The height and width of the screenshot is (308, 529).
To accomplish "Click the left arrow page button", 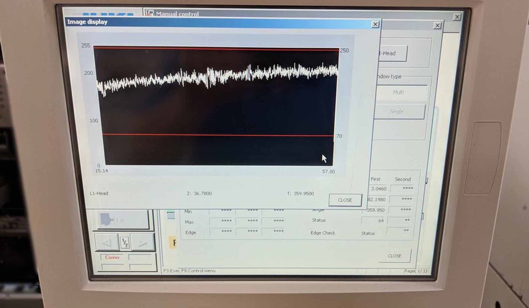I will point(106,243).
